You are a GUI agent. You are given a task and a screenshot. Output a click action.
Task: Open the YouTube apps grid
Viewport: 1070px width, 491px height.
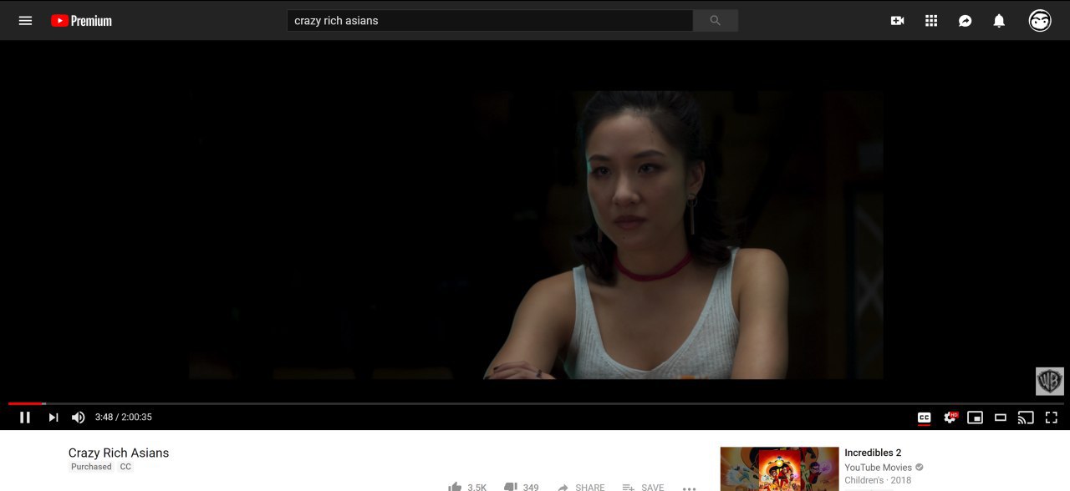click(931, 21)
